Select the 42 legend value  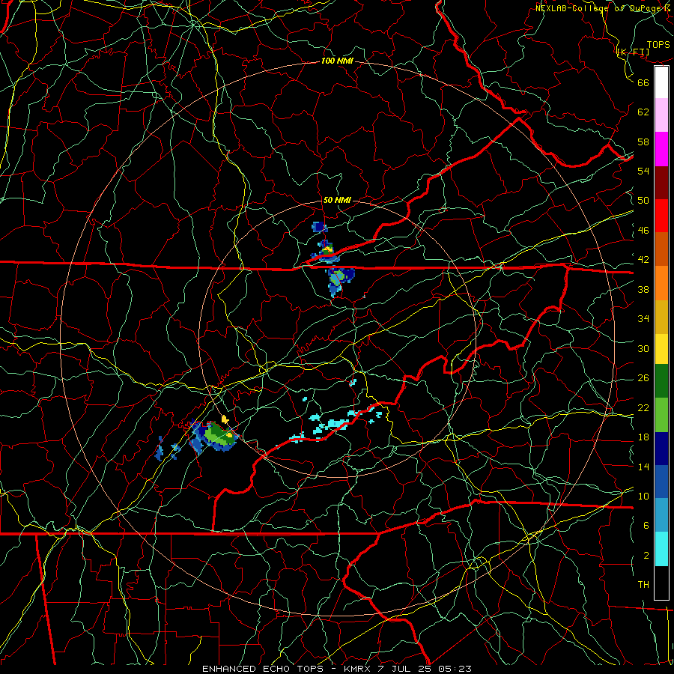(643, 260)
